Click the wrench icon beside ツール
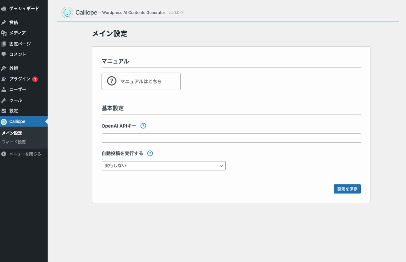The height and width of the screenshot is (262, 406). pyautogui.click(x=4, y=100)
